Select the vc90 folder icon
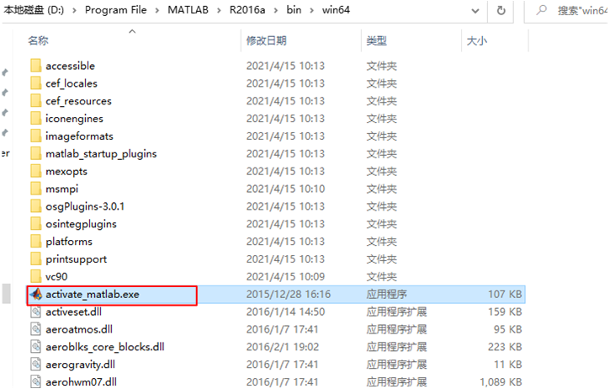The width and height of the screenshot is (610, 389). 35,276
